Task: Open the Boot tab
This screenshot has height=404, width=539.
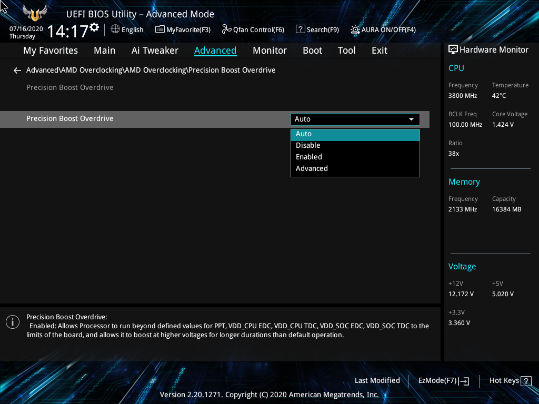Action: coord(312,50)
